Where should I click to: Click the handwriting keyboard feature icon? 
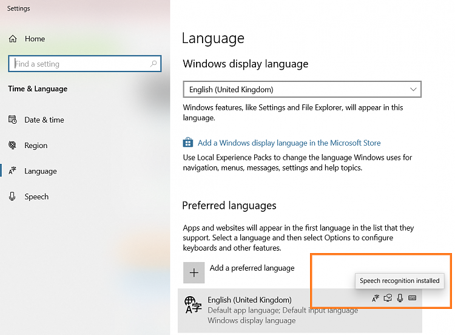413,298
